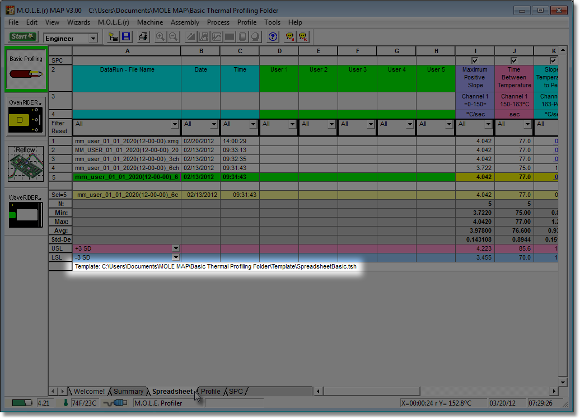Image resolution: width=580 pixels, height=419 pixels.
Task: Open the User 1 filter dropdown
Action: coord(293,124)
